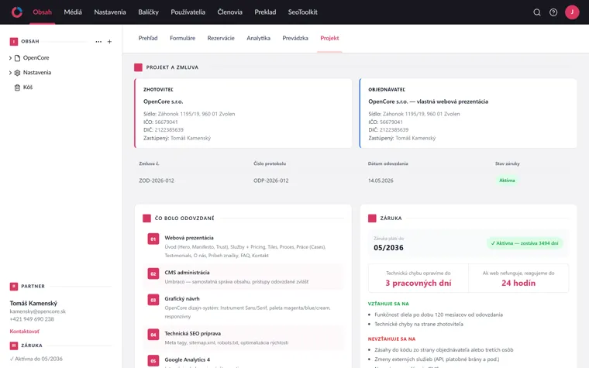Open the SeoToolkit section
The height and width of the screenshot is (368, 589).
click(x=303, y=12)
